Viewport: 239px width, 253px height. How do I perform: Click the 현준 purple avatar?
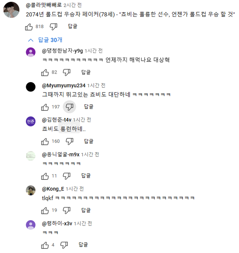pos(31,121)
